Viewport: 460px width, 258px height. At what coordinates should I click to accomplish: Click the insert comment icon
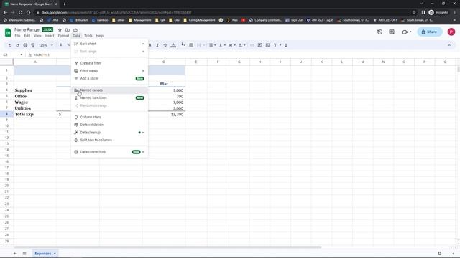click(260, 45)
